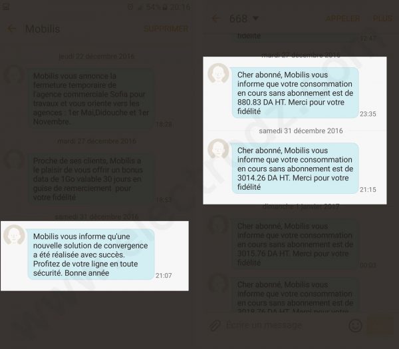This screenshot has width=399, height=349.
Task: Select the 3014.26 DA HT message bubble
Action: pyautogui.click(x=295, y=169)
